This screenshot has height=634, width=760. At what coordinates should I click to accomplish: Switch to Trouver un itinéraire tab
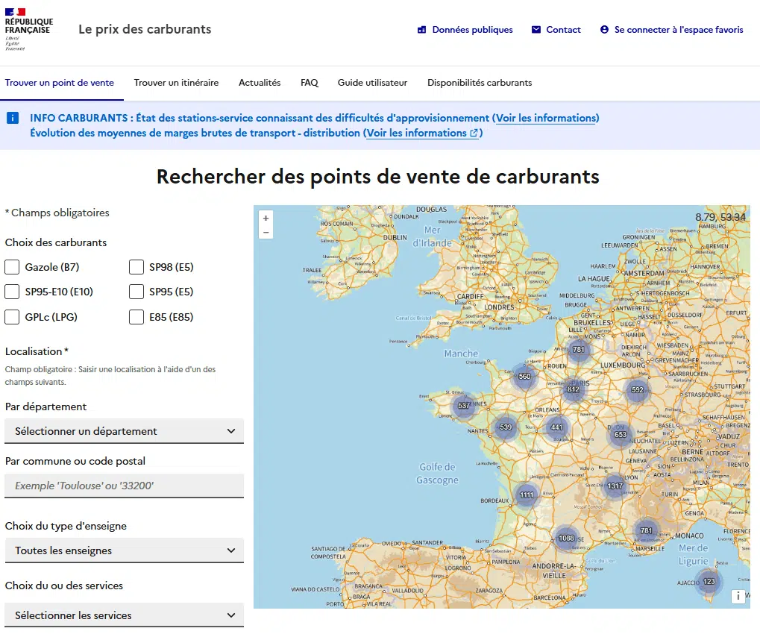pyautogui.click(x=177, y=83)
